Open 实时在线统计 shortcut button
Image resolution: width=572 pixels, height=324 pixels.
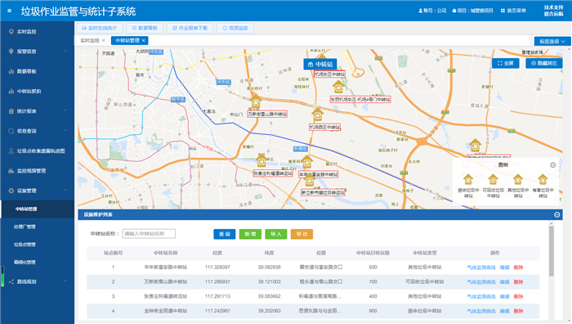(x=99, y=28)
